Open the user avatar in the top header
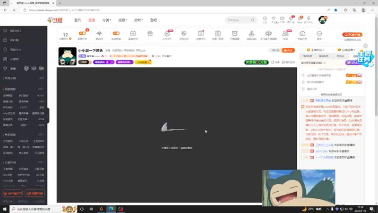 [x=322, y=20]
